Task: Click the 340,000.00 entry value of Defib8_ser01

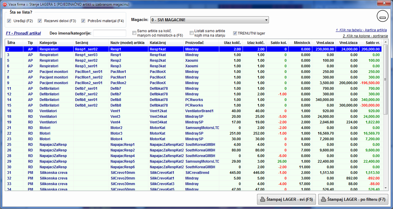Action: tap(324, 100)
